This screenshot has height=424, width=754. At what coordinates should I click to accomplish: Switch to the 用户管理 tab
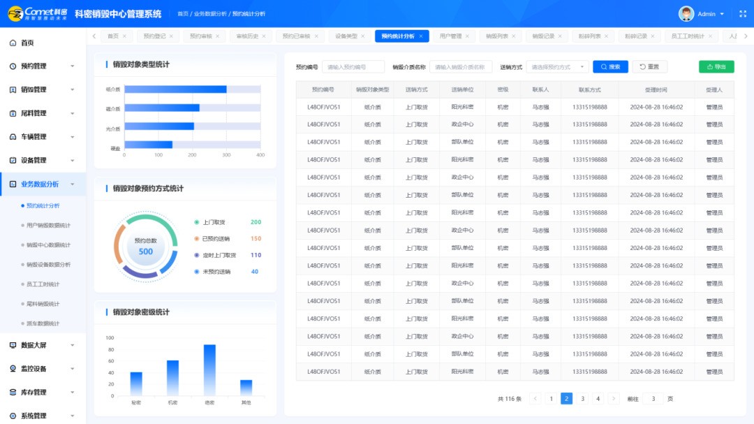450,36
